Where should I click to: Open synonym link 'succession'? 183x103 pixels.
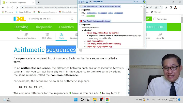click(119, 13)
